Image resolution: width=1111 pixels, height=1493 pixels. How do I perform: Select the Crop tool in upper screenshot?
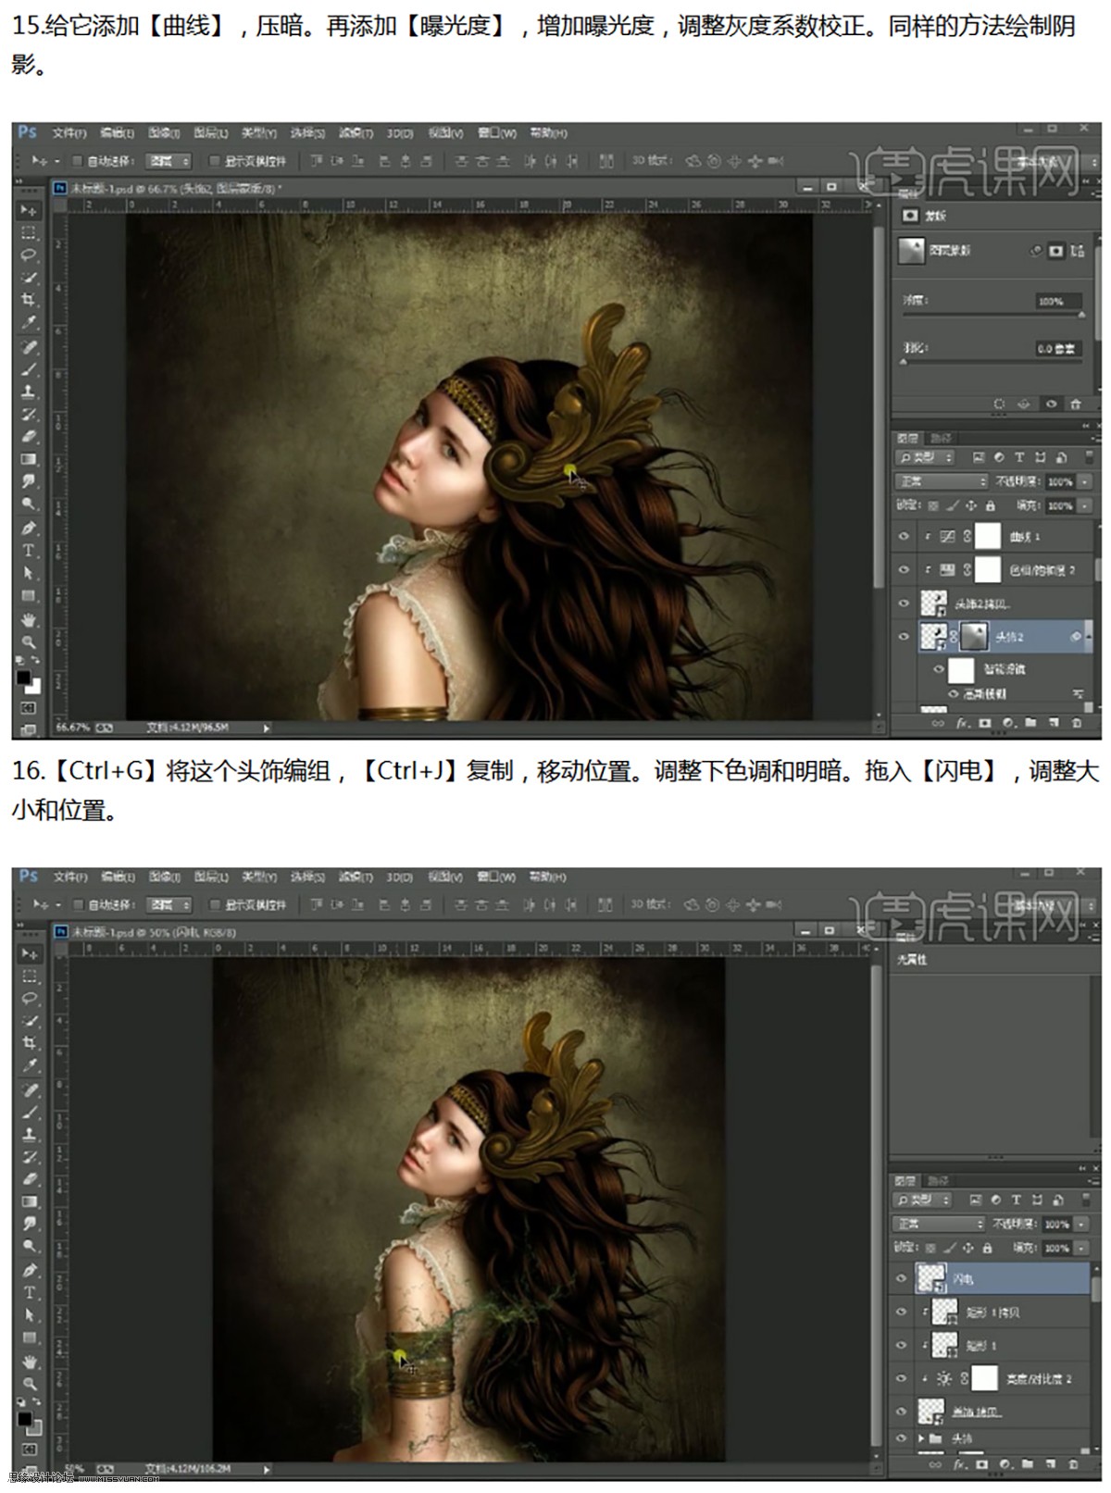click(x=29, y=300)
